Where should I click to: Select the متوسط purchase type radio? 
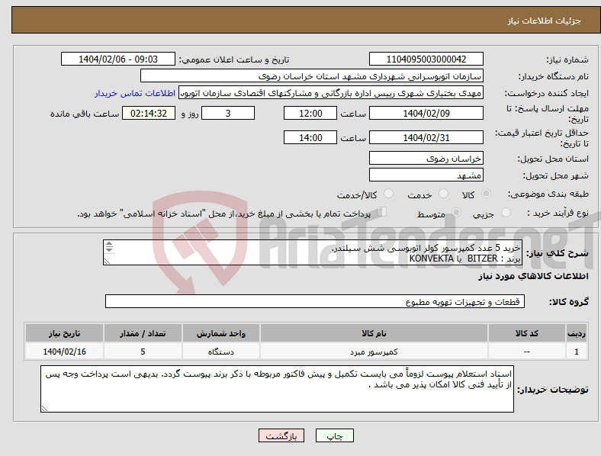(457, 212)
